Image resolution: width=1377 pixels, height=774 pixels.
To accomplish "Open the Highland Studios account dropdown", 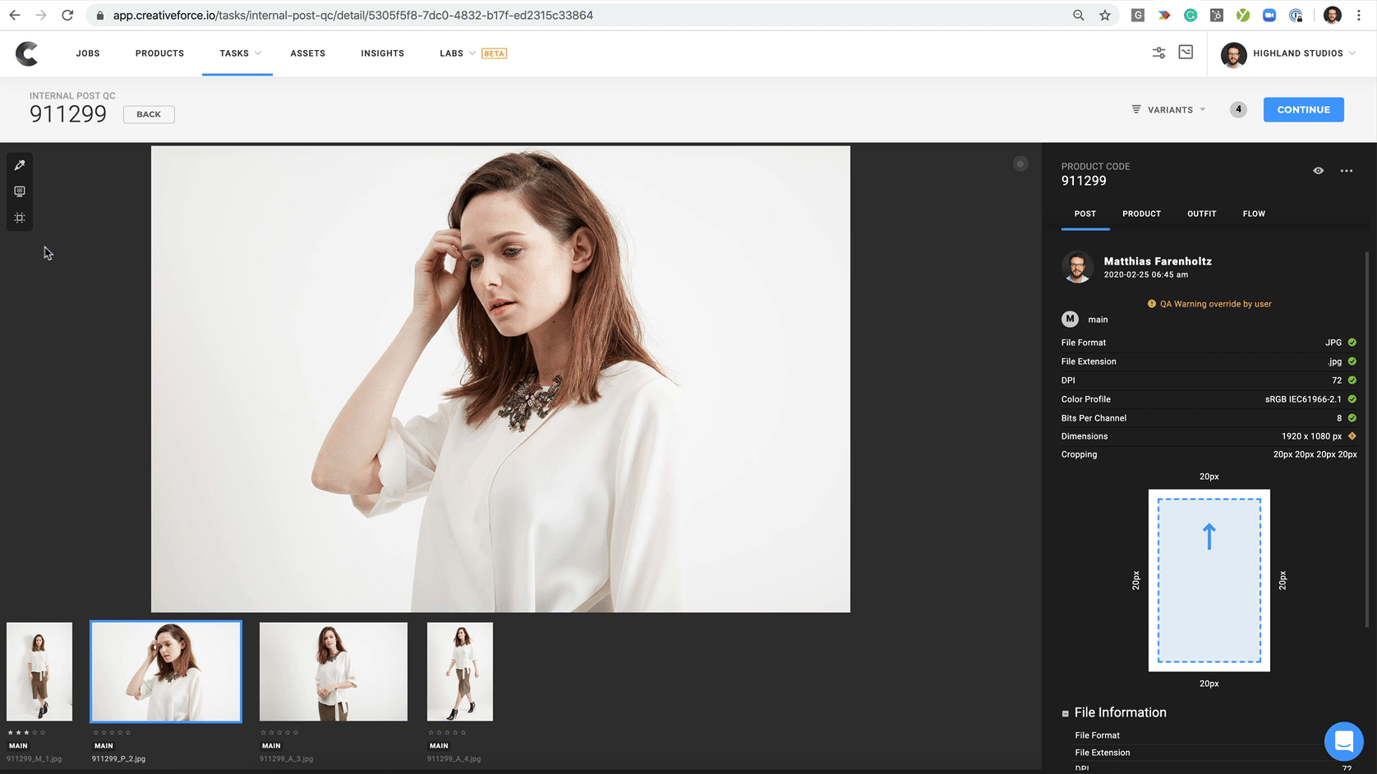I will (x=1288, y=53).
